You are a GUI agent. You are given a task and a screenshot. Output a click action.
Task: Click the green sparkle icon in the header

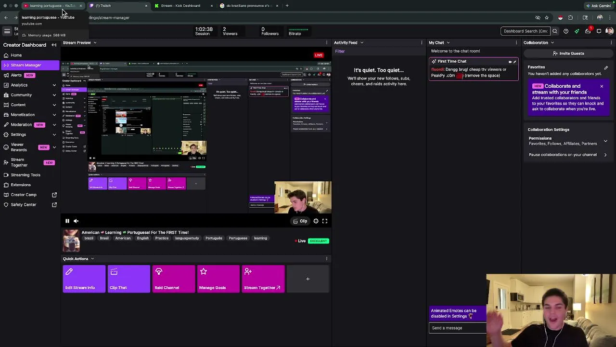tap(577, 31)
